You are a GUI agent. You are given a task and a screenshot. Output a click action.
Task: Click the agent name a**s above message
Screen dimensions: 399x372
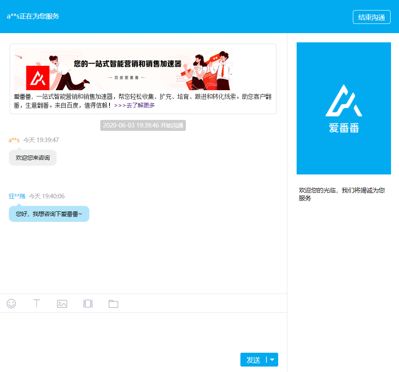(14, 140)
